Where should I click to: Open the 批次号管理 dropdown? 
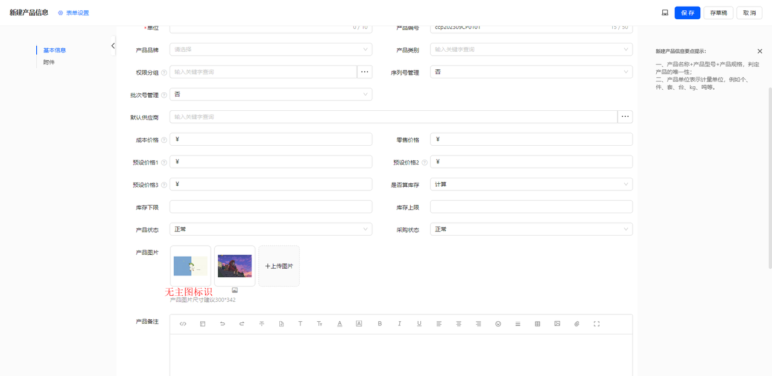271,94
